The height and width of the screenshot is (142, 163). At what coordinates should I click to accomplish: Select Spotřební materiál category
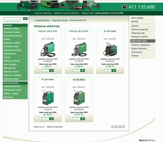[15, 43]
